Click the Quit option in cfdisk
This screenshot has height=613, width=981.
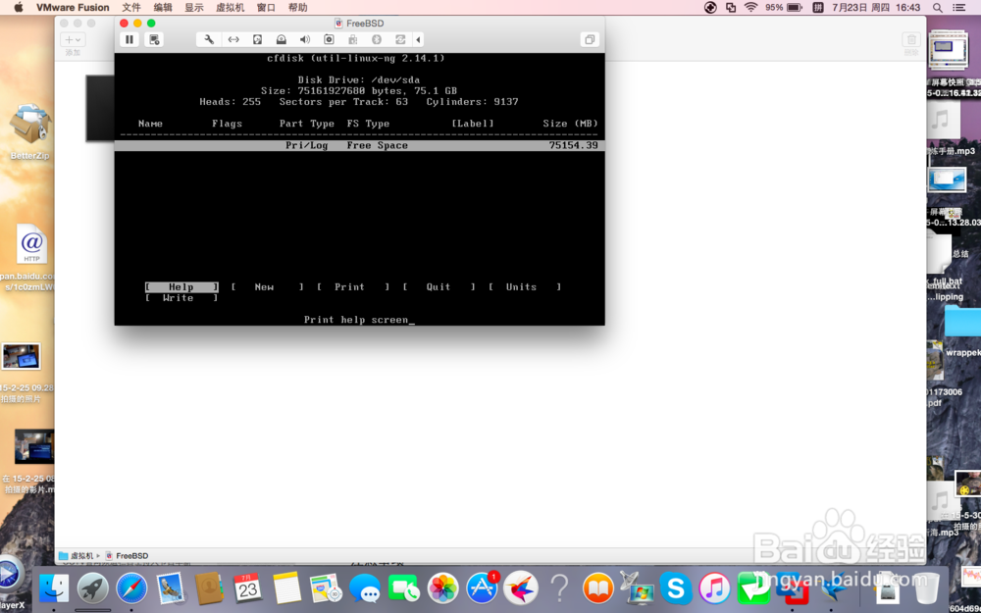[439, 287]
